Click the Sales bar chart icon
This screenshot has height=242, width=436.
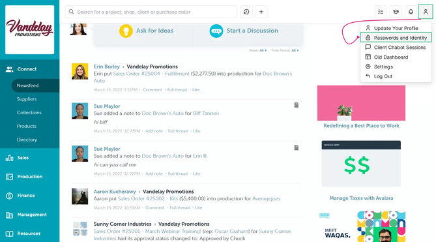coord(9,158)
